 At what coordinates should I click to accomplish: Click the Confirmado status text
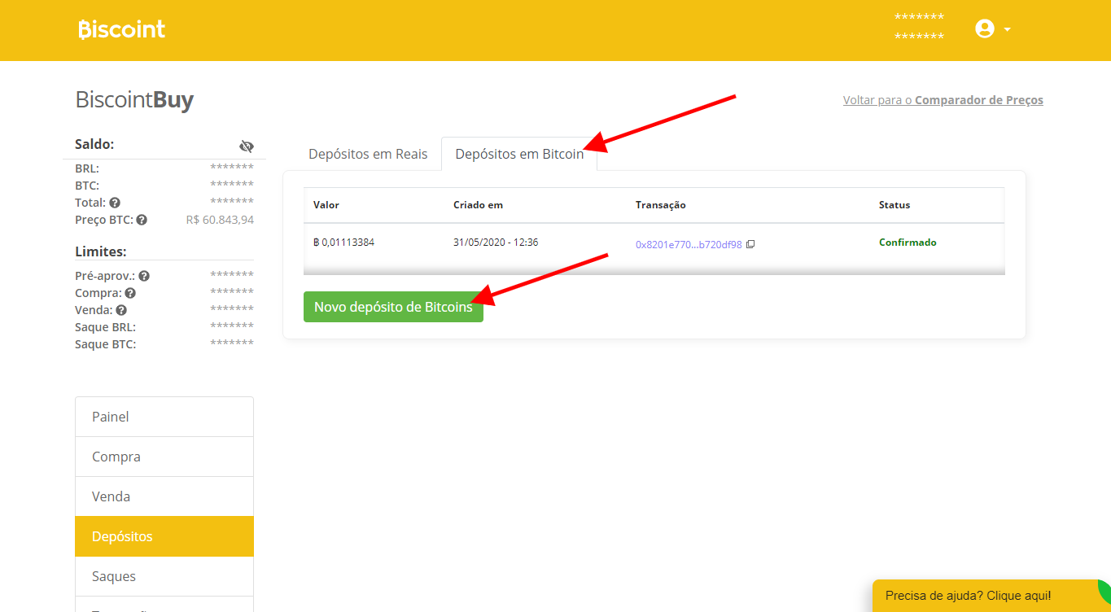[908, 243]
